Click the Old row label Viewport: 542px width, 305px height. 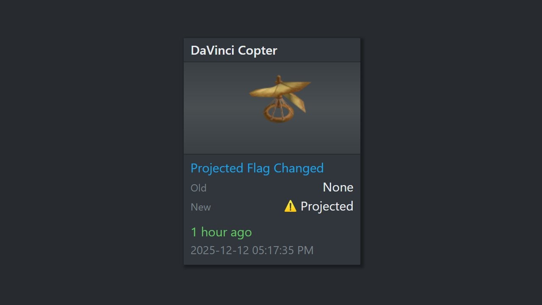click(x=199, y=188)
